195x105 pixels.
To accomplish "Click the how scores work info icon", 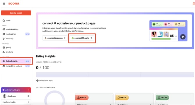I will [37, 80].
